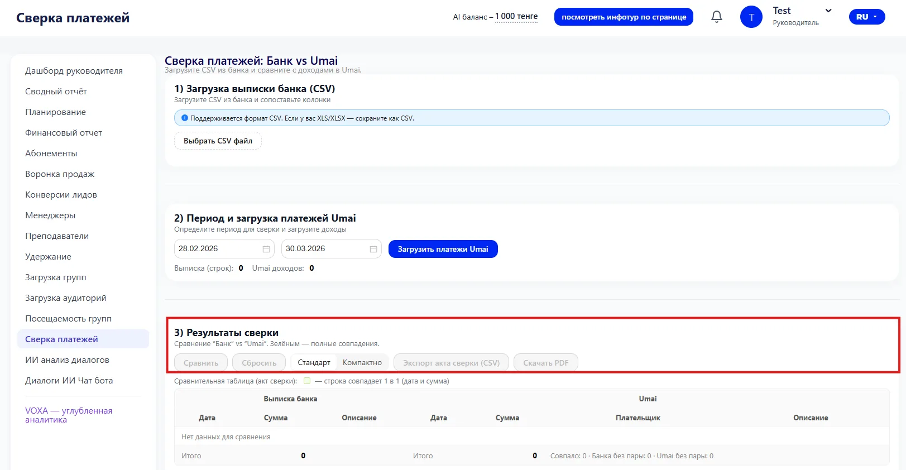Click 'Загрузить платежи Umai' button
Screen dimensions: 906x470
coord(443,249)
